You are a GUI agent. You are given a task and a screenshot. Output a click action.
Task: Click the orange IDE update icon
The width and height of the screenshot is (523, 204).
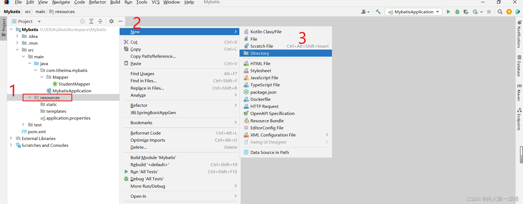(x=509, y=12)
